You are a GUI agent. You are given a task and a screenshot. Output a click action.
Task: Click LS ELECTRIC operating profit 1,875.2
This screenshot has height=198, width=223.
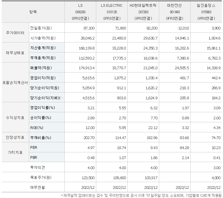coord(120,78)
